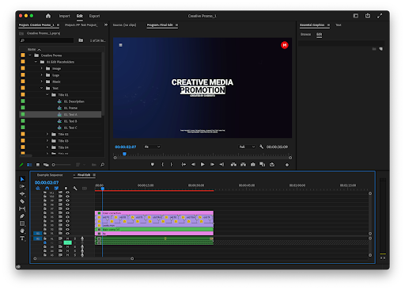Open the Browse tab in Essential Graphics
Image resolution: width=405 pixels, height=290 pixels.
click(x=305, y=34)
